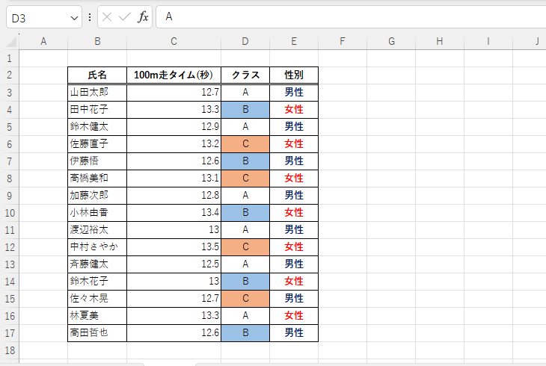Select row 1 header
Viewport: 546px width, 366px height.
tap(10, 58)
